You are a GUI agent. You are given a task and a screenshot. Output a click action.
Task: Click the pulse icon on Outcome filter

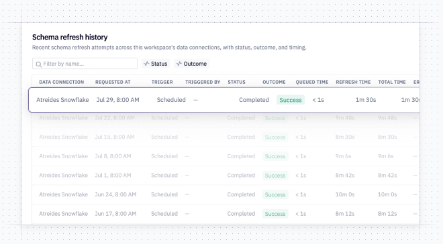[179, 64]
